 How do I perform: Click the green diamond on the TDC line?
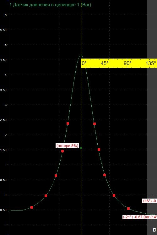tap(81, 148)
